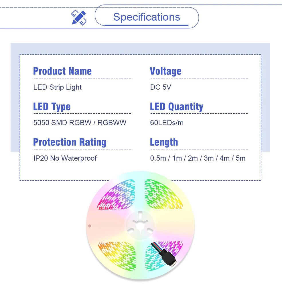Click IP20 No Waterproof text
Viewport: 282px width, 288px height.
65,158
